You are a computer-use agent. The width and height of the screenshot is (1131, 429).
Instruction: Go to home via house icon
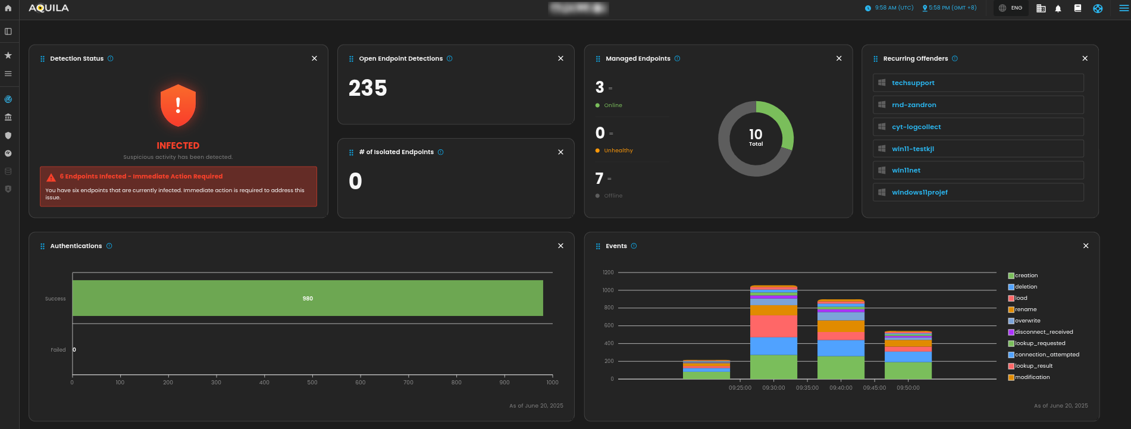click(8, 8)
